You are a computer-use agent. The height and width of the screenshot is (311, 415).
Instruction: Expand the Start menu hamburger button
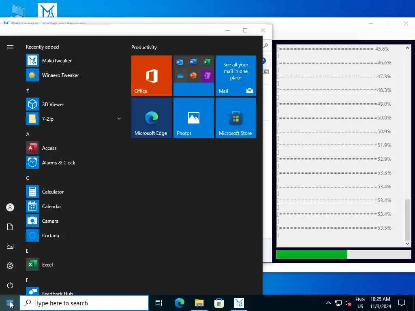[x=10, y=47]
